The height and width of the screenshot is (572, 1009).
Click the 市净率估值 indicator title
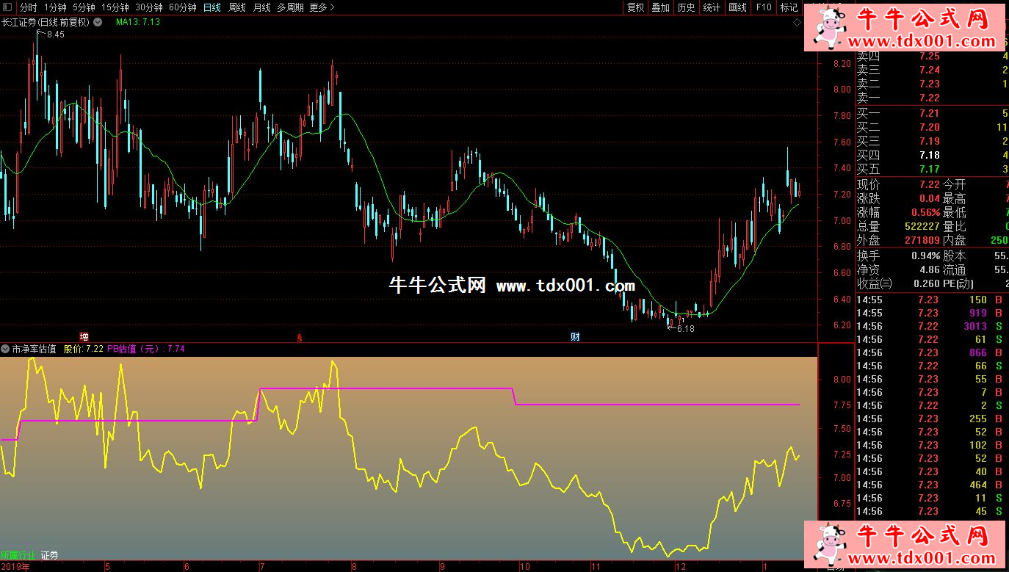tap(35, 349)
